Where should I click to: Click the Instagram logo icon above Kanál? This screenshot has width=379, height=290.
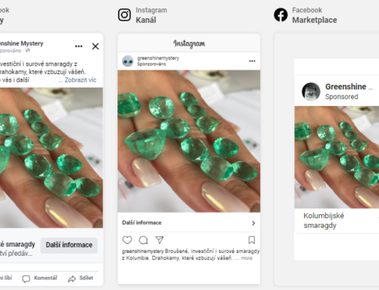124,15
